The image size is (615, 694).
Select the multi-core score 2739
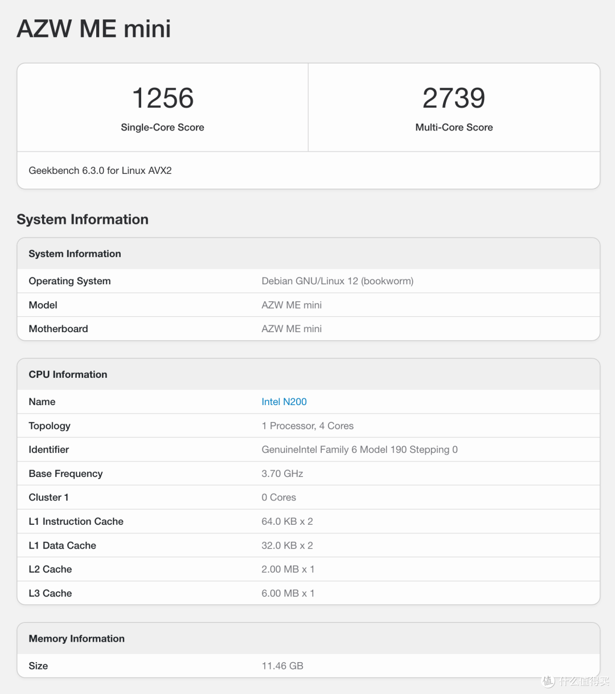pyautogui.click(x=454, y=98)
